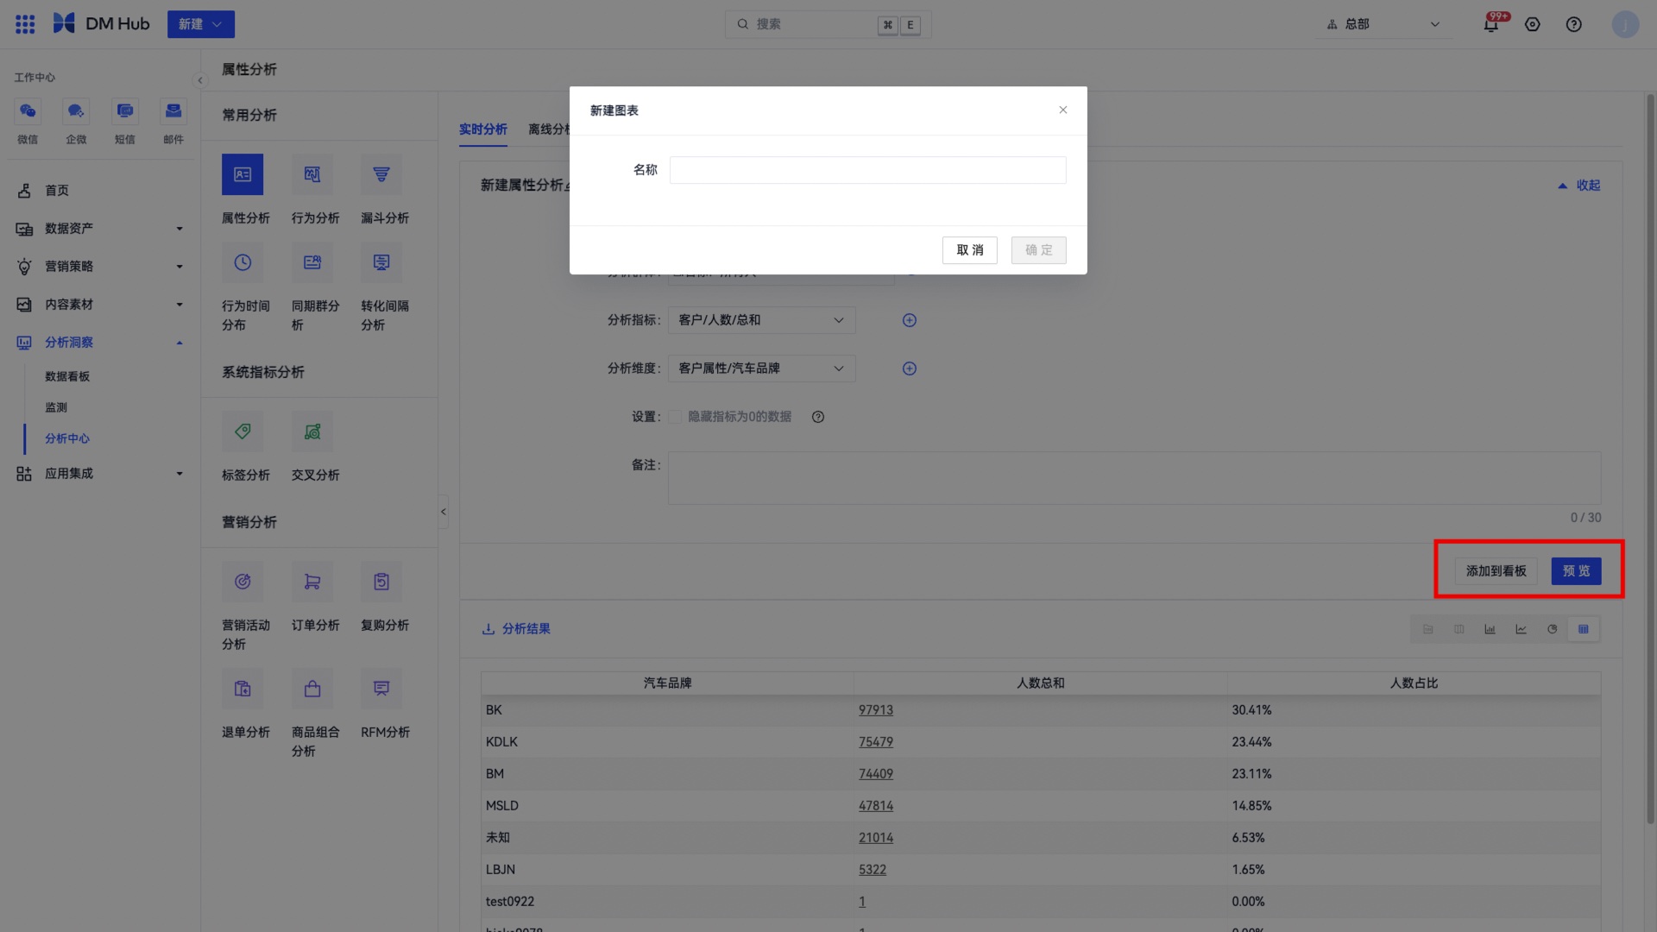The height and width of the screenshot is (932, 1657).
Task: Select the 漏斗分析 funnel icon
Action: (381, 175)
